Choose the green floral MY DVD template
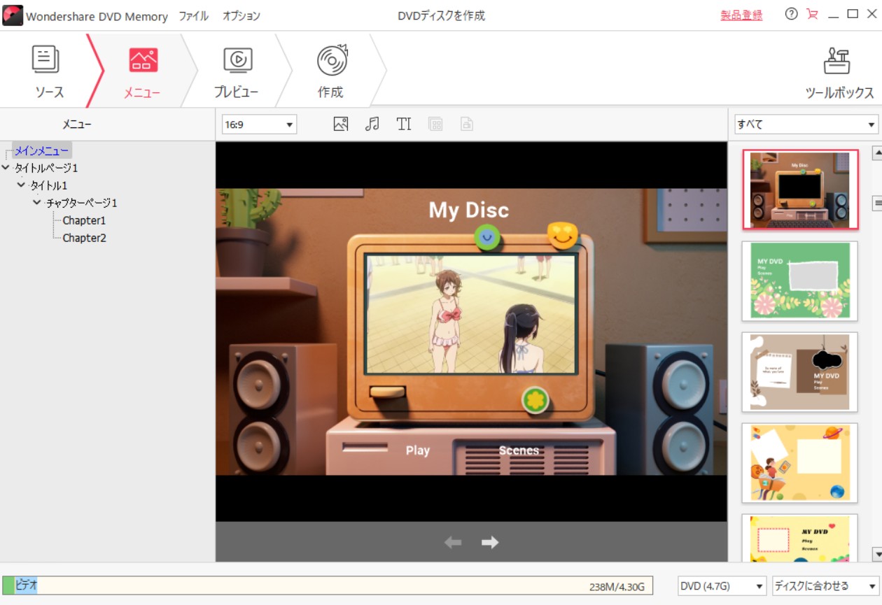This screenshot has width=882, height=605. tap(799, 281)
